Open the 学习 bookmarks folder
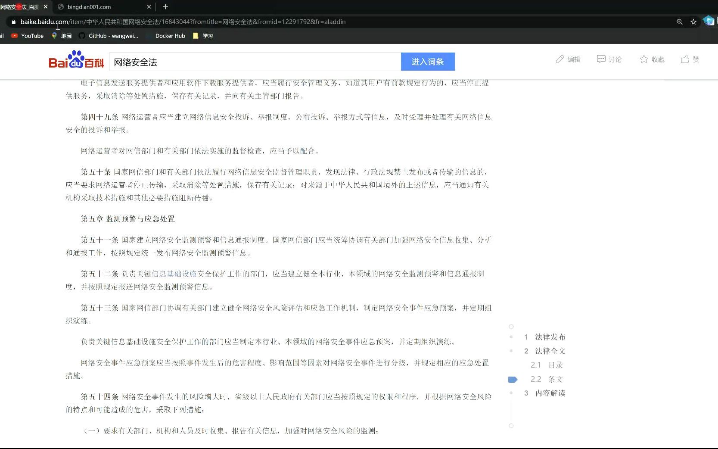The image size is (718, 449). click(x=202, y=36)
